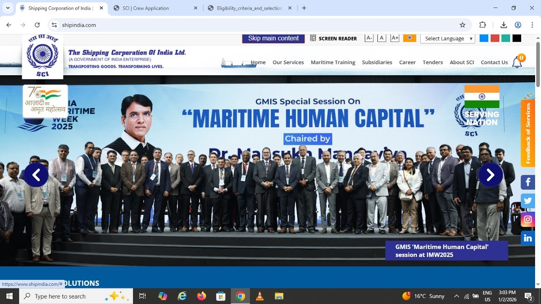The height and width of the screenshot is (304, 541).
Task: Open Career menu
Action: pos(407,62)
